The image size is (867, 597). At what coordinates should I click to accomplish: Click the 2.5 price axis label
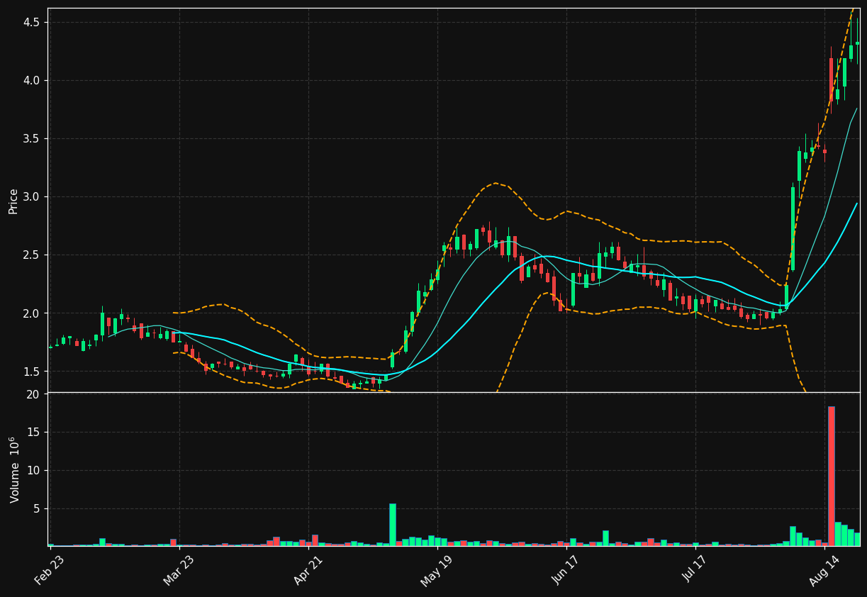pyautogui.click(x=32, y=255)
